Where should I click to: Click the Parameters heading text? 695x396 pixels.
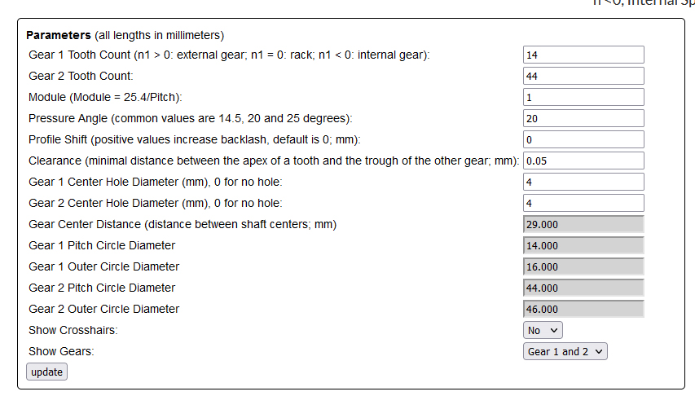click(59, 35)
